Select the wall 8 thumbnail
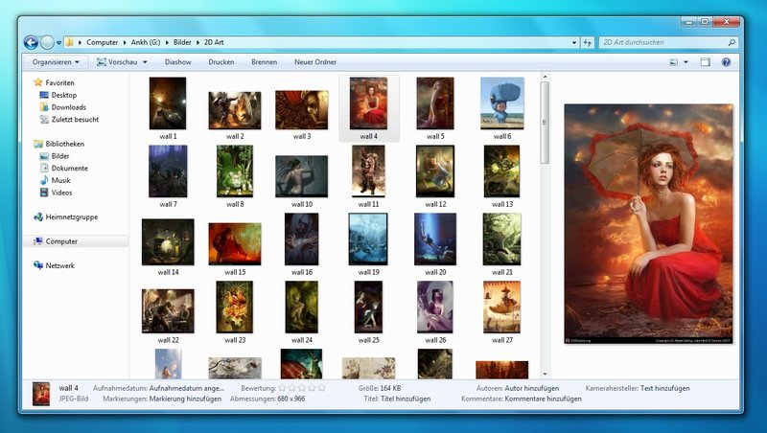Screen dimensions: 767x433 point(235,171)
